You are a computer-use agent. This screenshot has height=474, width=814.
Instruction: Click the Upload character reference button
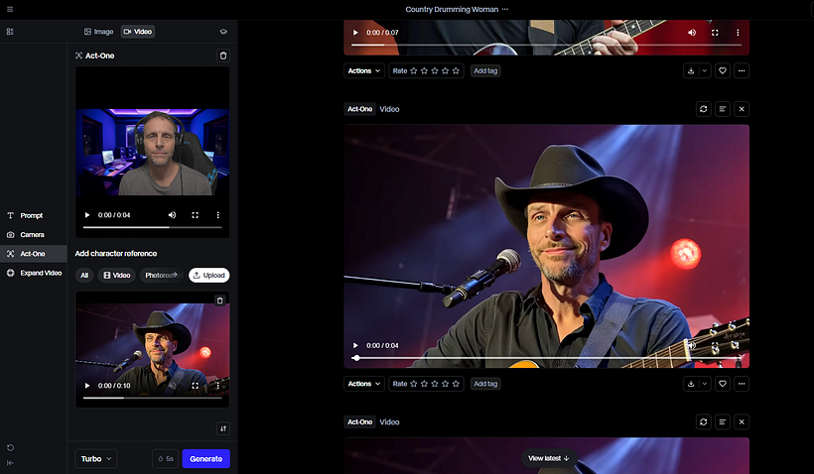[208, 275]
